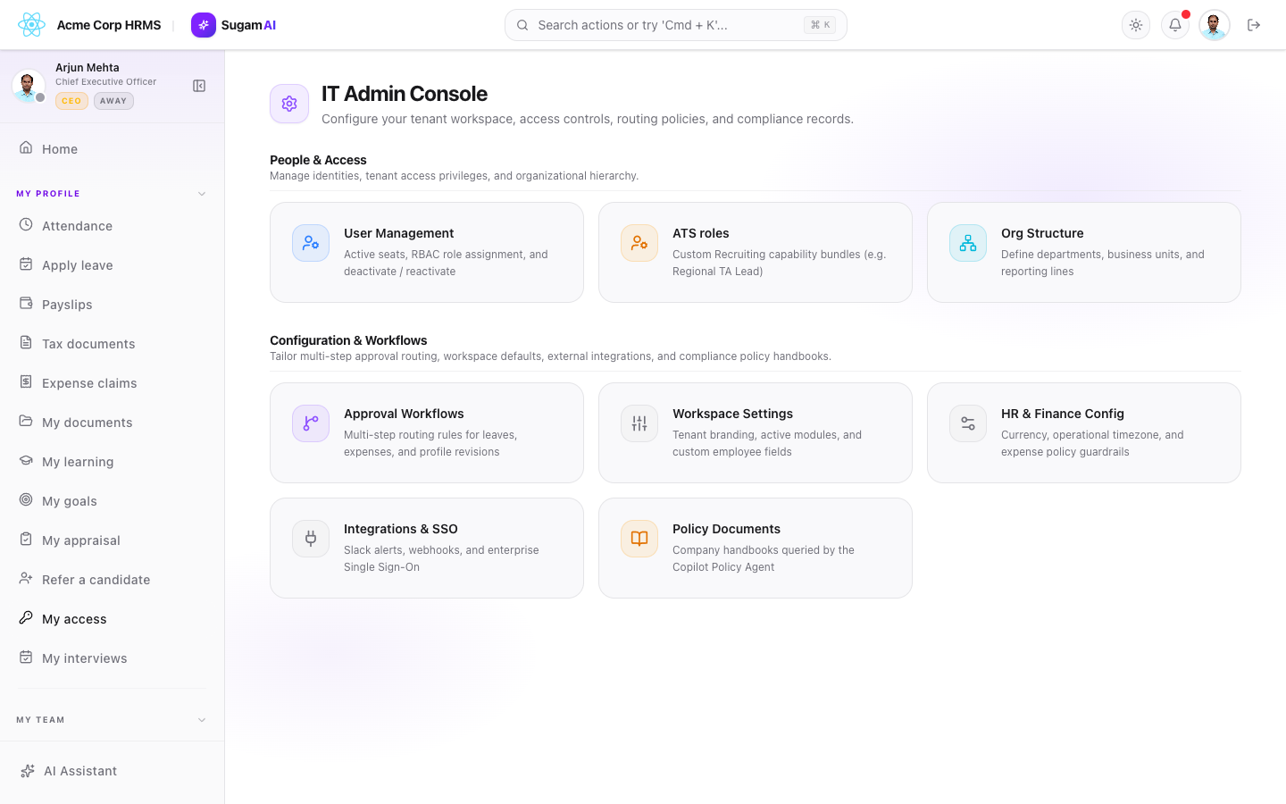Select Apply leave in the sidebar
This screenshot has width=1286, height=804.
click(113, 265)
